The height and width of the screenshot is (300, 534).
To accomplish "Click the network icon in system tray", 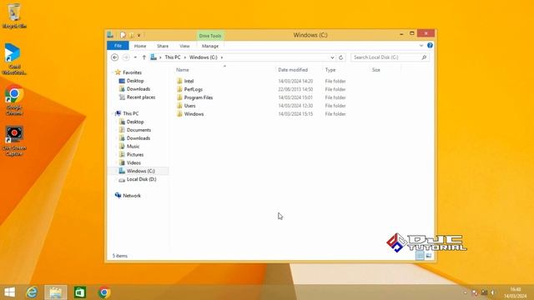I will point(484,292).
